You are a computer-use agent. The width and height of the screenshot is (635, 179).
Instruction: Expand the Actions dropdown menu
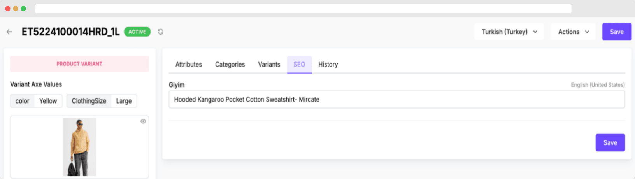574,32
